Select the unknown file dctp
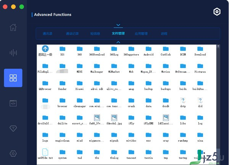229x165 pixels. (183, 102)
